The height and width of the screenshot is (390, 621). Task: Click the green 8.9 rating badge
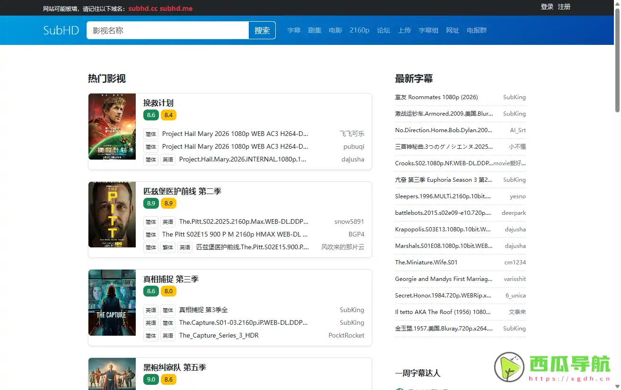pyautogui.click(x=151, y=203)
